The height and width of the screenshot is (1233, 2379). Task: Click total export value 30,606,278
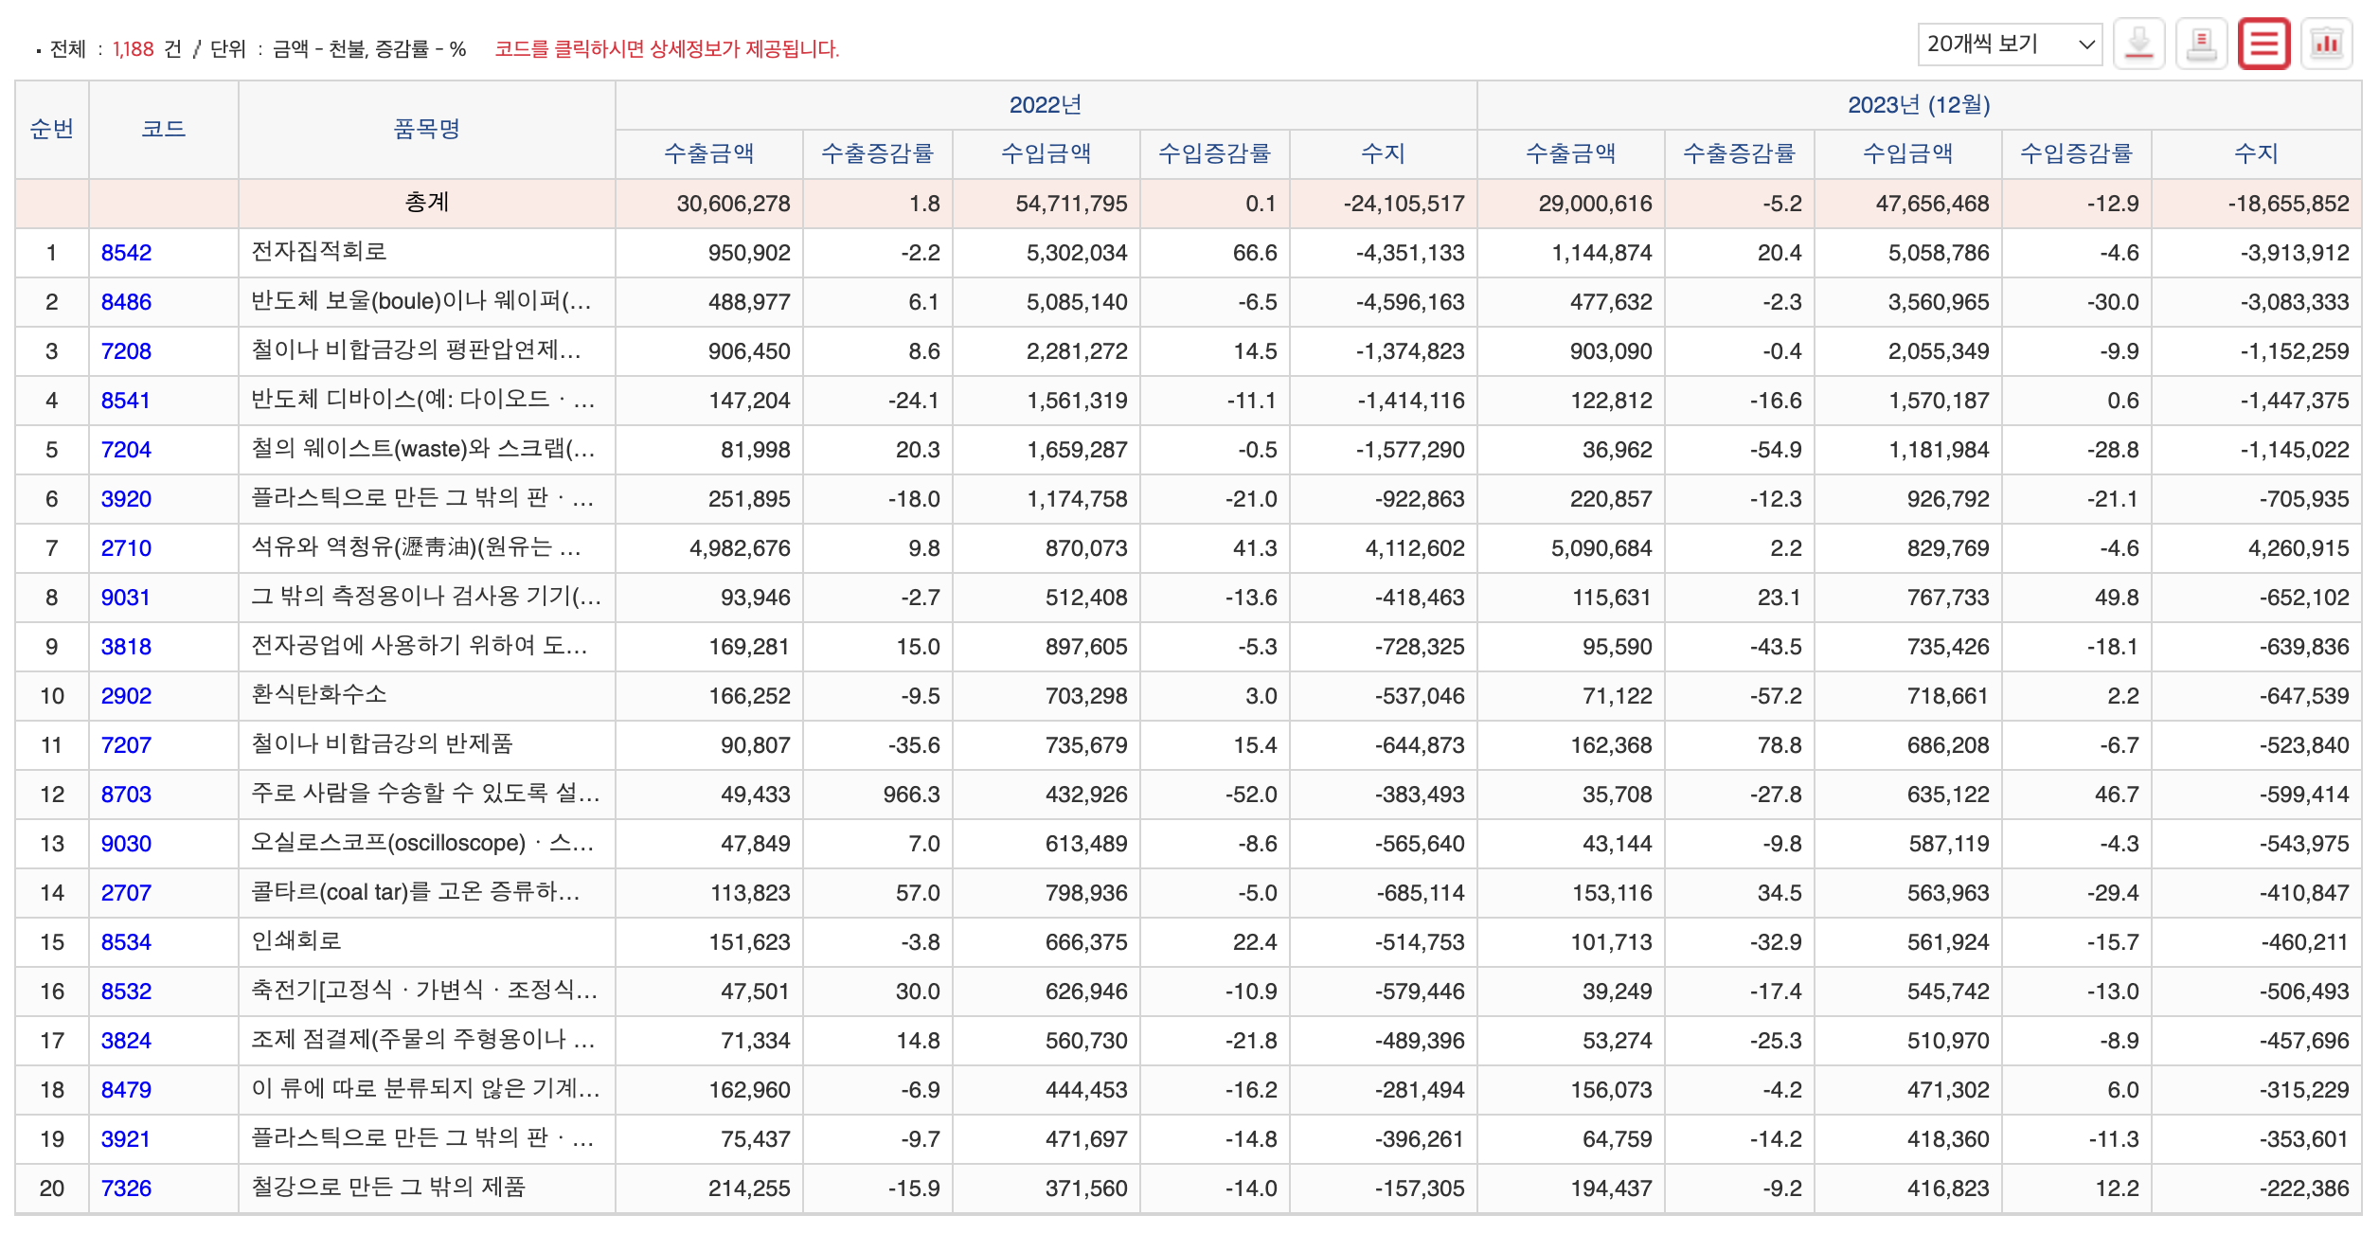pos(733,204)
